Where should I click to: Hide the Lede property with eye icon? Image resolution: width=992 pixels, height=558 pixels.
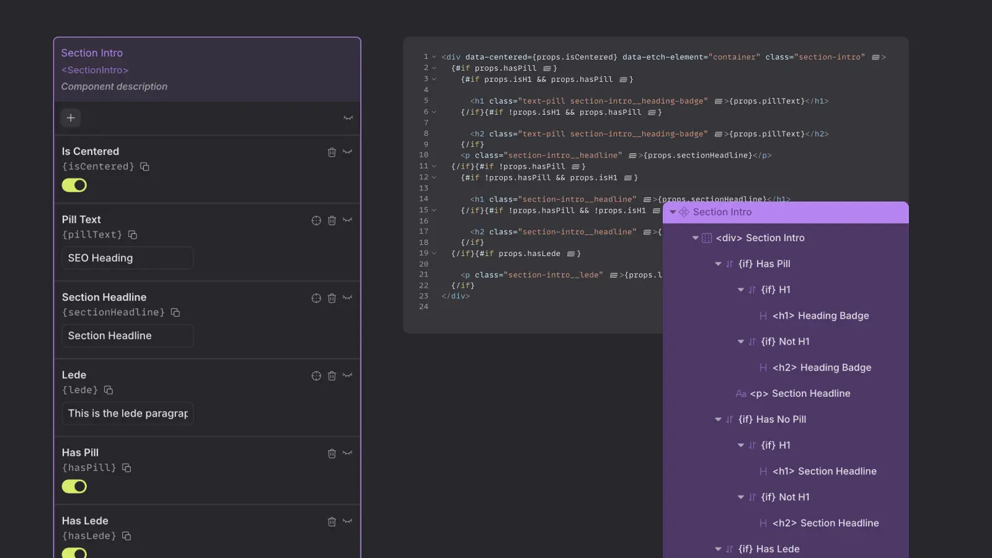[x=347, y=376]
